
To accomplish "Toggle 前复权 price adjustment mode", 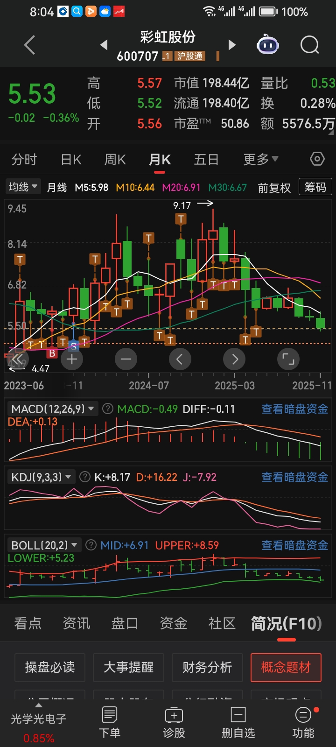I will click(x=274, y=188).
